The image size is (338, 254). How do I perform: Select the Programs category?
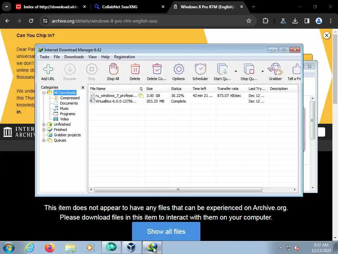pos(65,114)
